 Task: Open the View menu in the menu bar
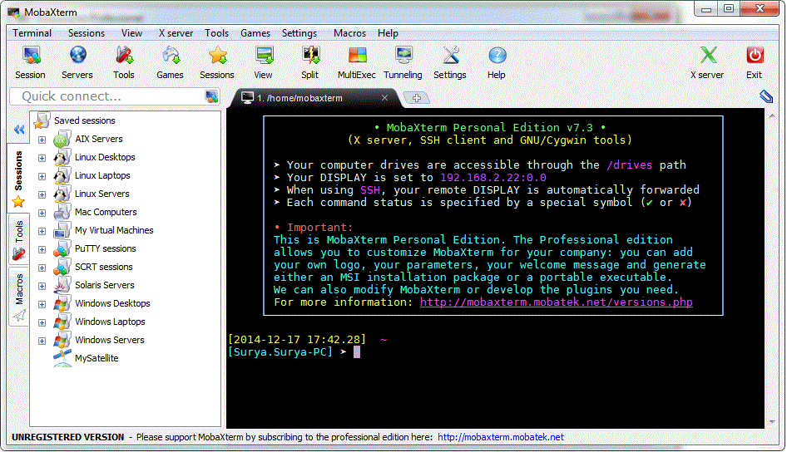click(131, 33)
